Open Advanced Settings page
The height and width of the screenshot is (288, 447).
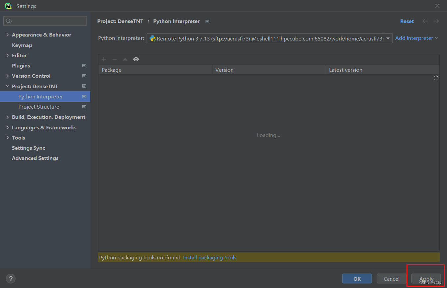point(35,158)
